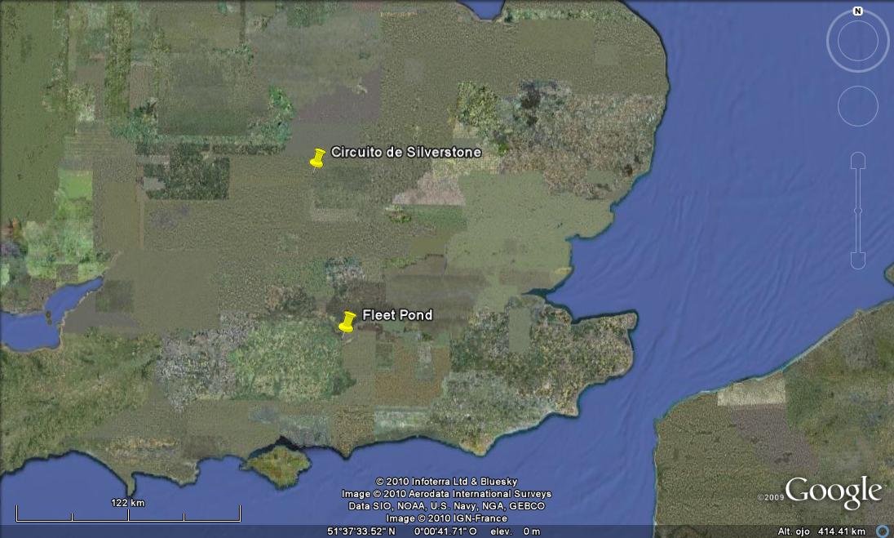Viewport: 894px width, 538px height.
Task: Click the N north-reset compass button
Action: [857, 11]
